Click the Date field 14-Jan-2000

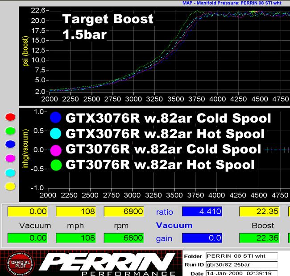tap(241, 273)
